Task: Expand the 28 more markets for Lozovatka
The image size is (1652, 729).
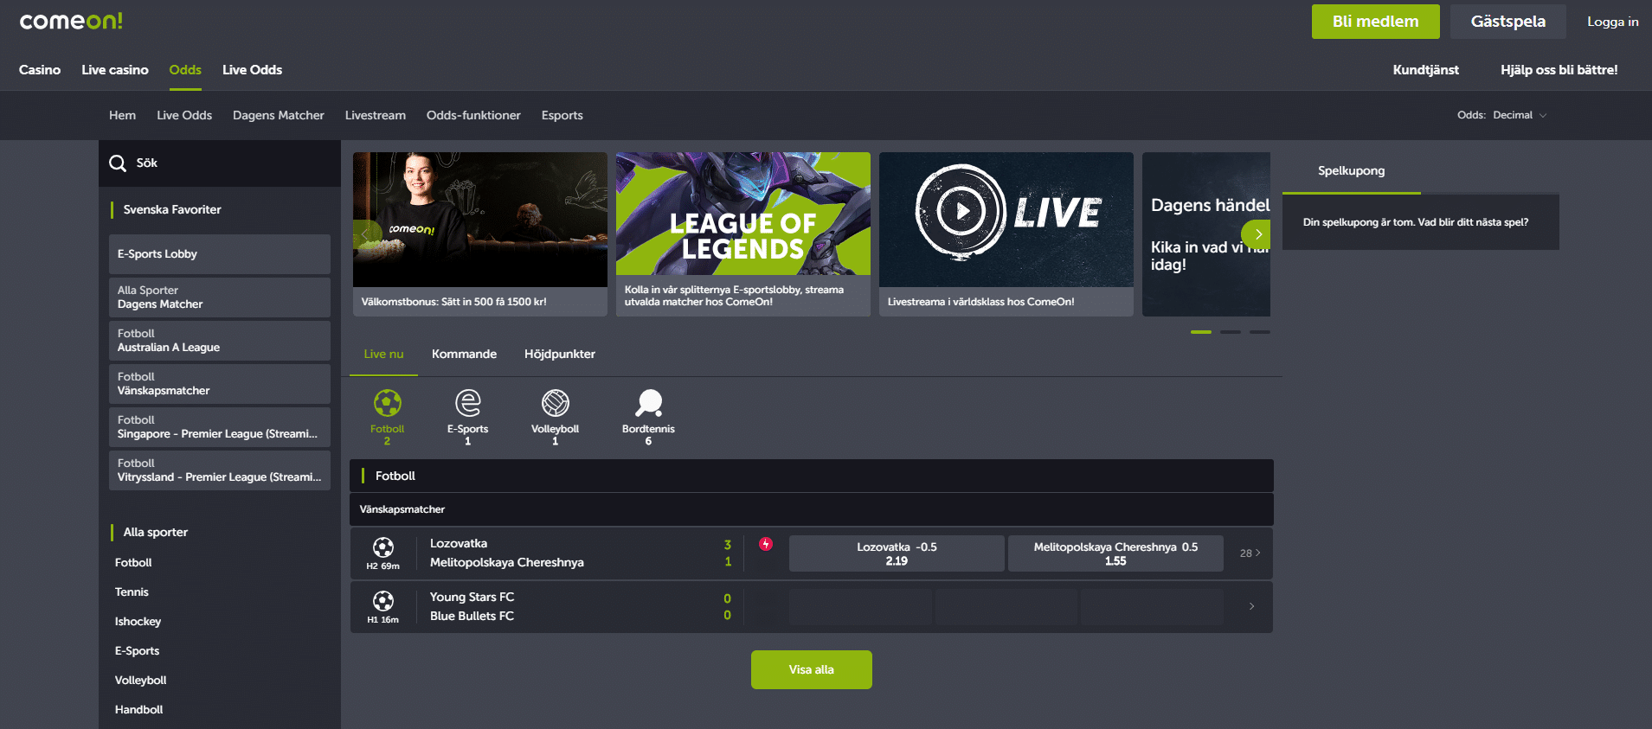Action: 1250,553
